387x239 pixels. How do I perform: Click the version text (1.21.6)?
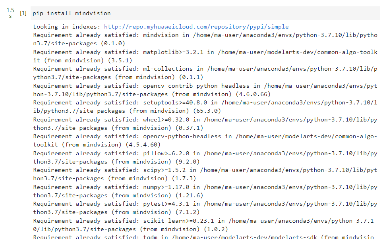coord(189,196)
